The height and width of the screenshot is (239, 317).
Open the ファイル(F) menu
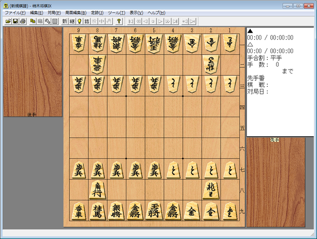click(x=15, y=13)
